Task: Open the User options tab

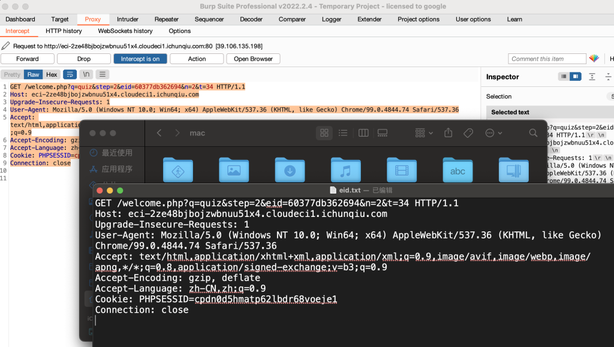Action: click(473, 19)
